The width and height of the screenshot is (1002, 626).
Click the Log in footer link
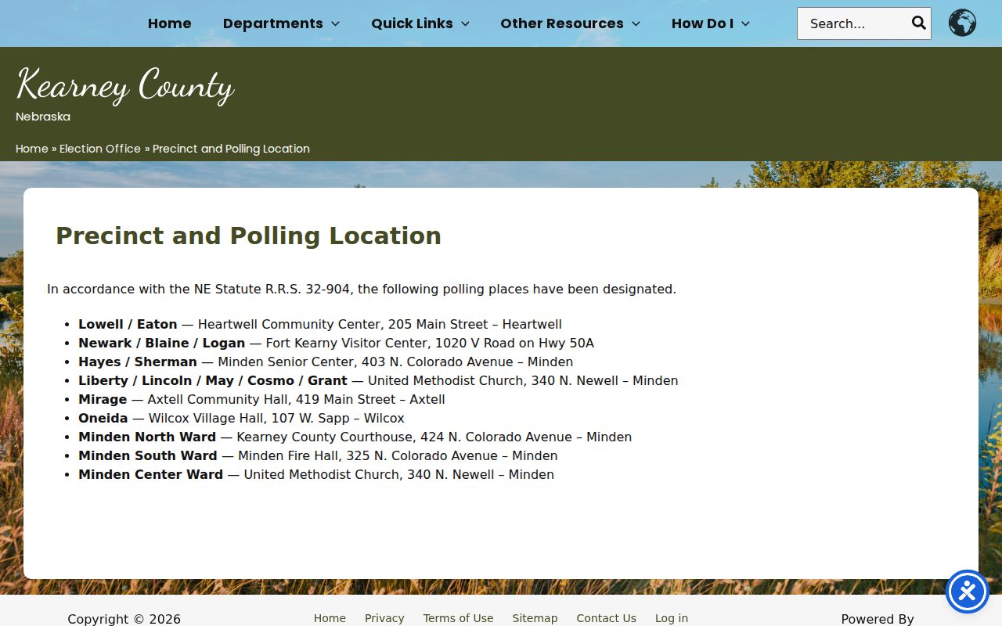(672, 618)
